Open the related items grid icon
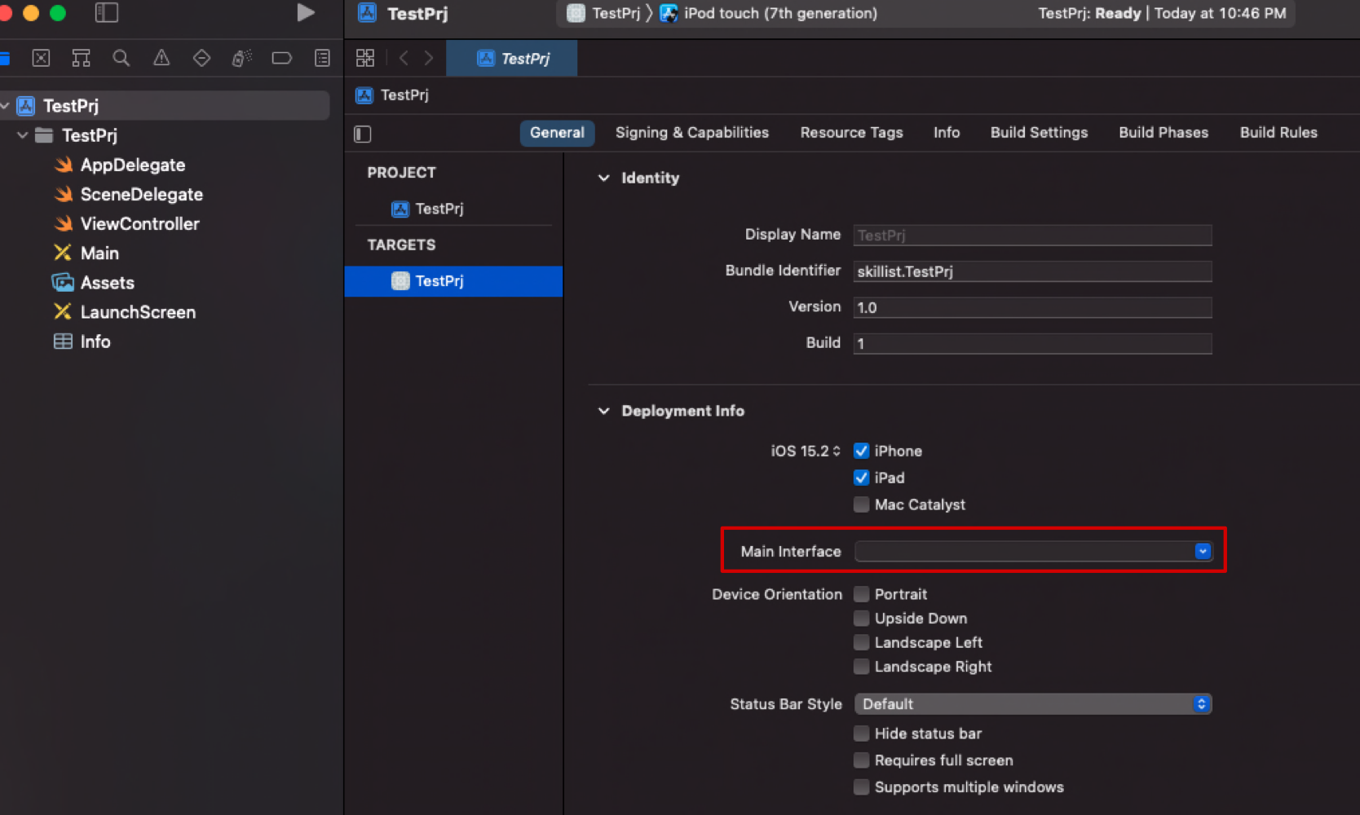This screenshot has height=815, width=1360. [365, 58]
